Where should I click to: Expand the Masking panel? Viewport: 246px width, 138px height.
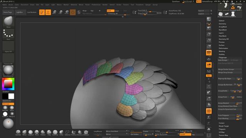click(222, 51)
